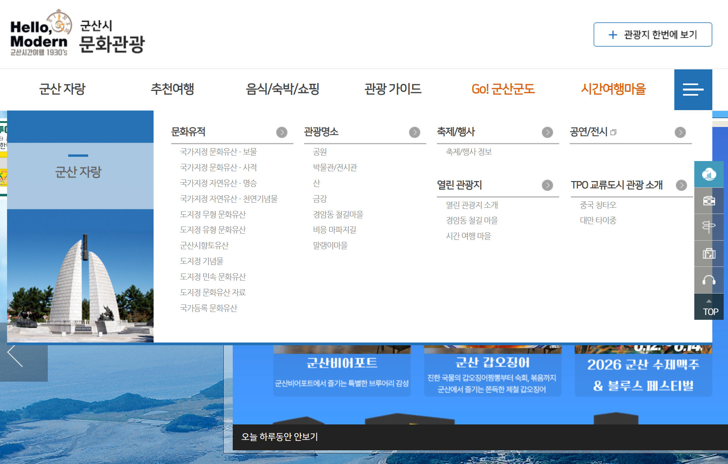The width and height of the screenshot is (728, 464).
Task: Click the TPO 교류도시 관광 소개 heading
Action: click(617, 185)
